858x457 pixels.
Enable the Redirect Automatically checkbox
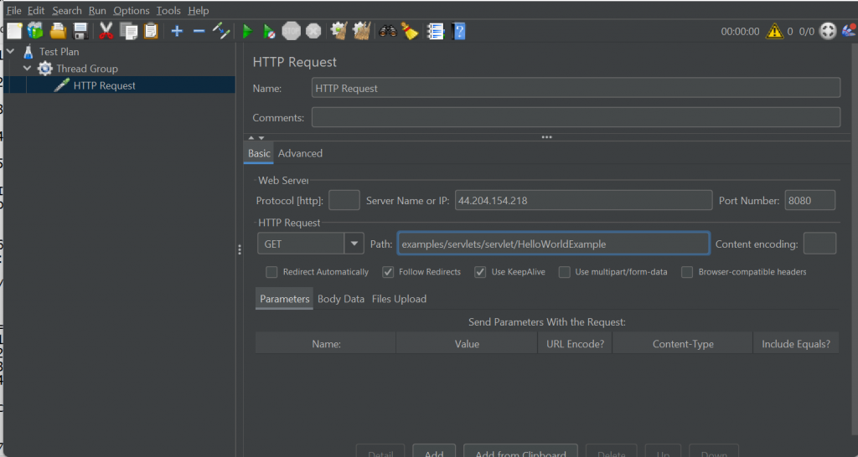point(271,272)
